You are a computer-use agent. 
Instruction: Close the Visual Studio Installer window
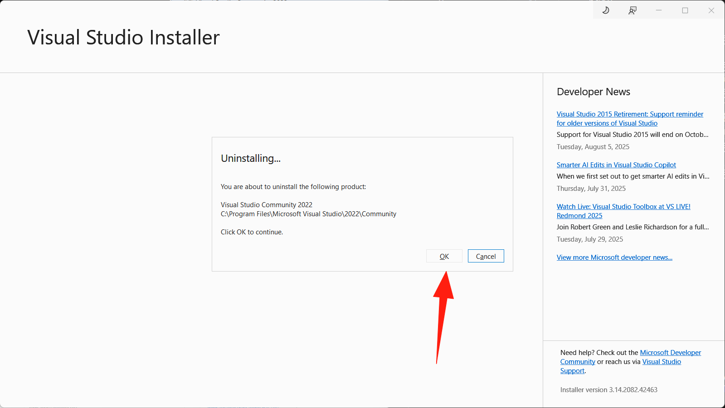711,10
